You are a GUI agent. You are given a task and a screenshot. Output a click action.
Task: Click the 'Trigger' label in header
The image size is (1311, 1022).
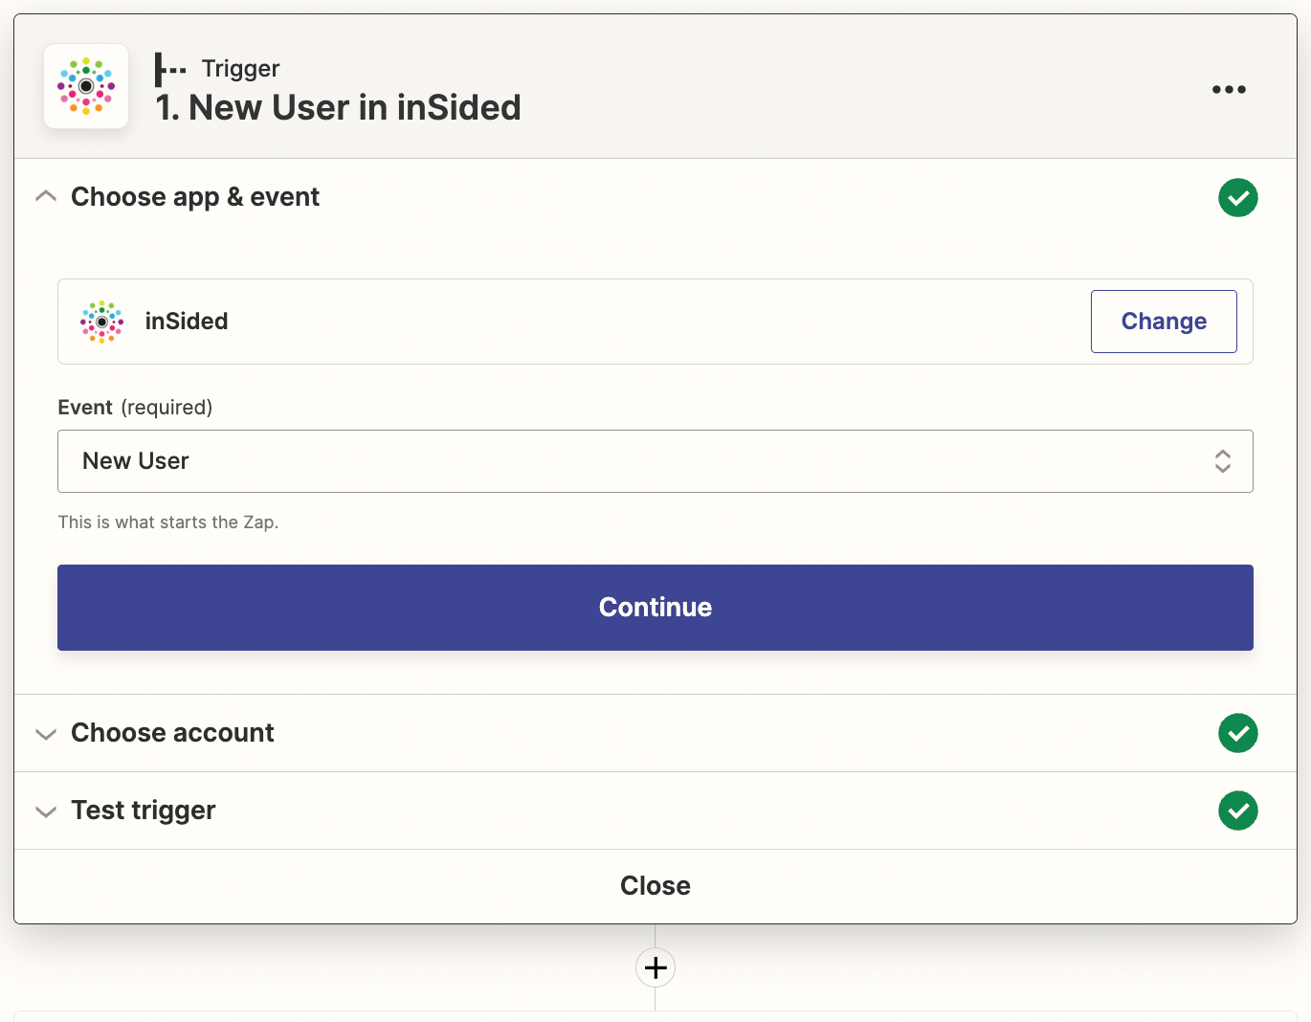click(240, 69)
